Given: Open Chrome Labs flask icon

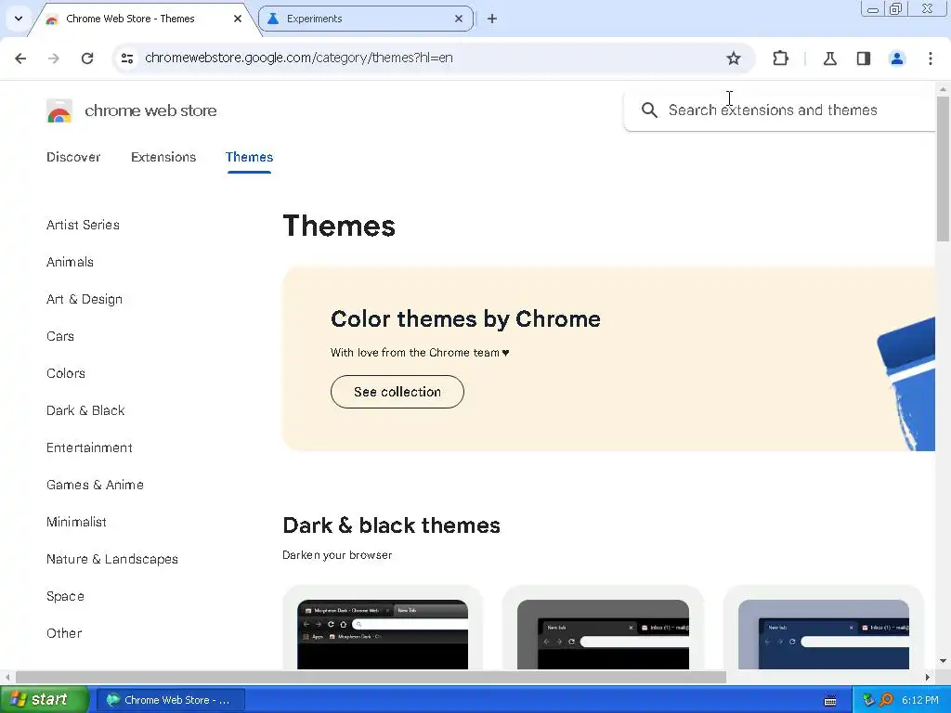Looking at the screenshot, I should coord(829,58).
